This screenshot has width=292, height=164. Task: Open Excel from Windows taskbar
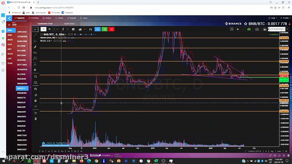(156, 161)
